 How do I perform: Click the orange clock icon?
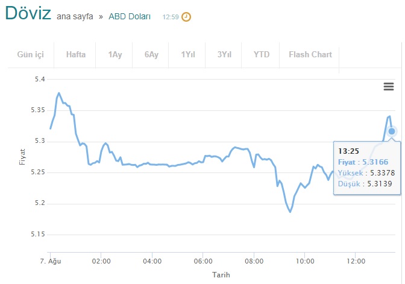(x=186, y=17)
